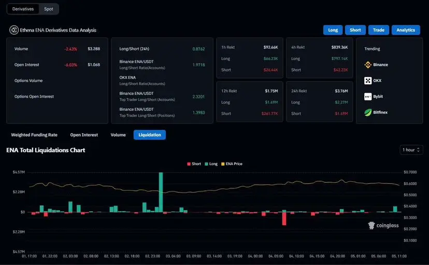Click the Open Interest change -6.03%

tap(70, 65)
